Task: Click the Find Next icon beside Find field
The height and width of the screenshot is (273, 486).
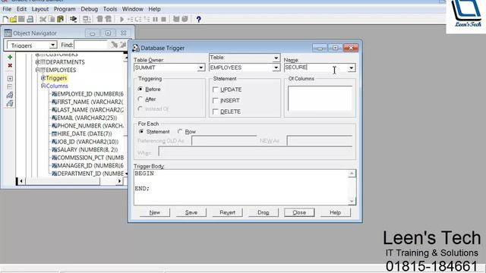Action: (x=115, y=45)
